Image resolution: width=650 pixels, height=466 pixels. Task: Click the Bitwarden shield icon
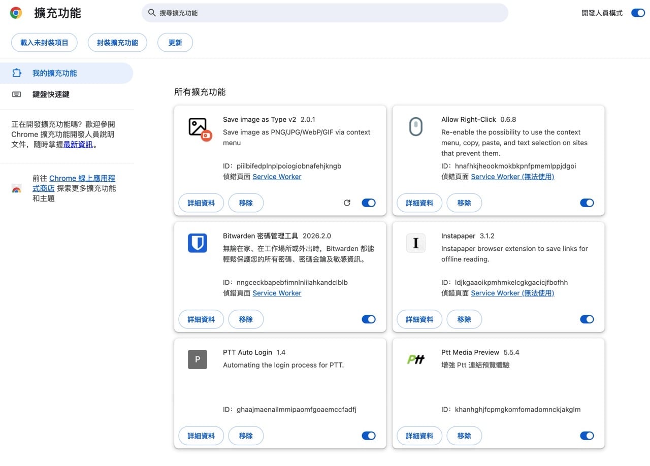pos(198,243)
